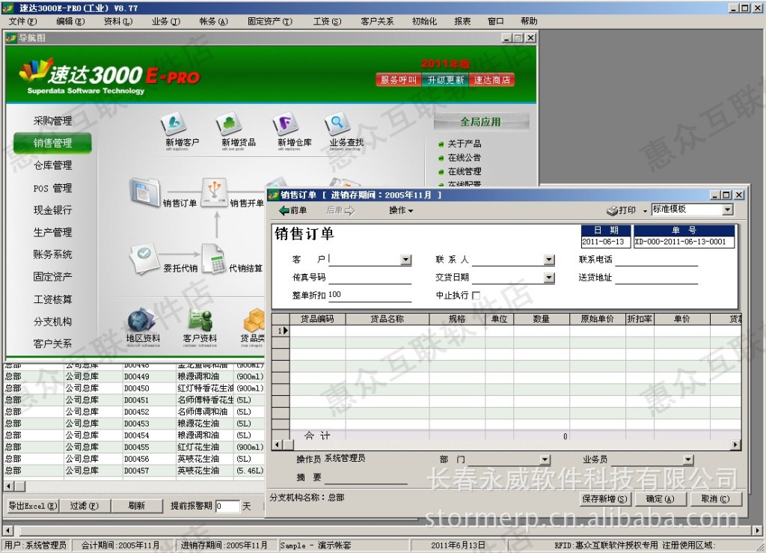The height and width of the screenshot is (553, 766).
Task: Click the 新增客户 (add customer) icon
Action: [173, 123]
